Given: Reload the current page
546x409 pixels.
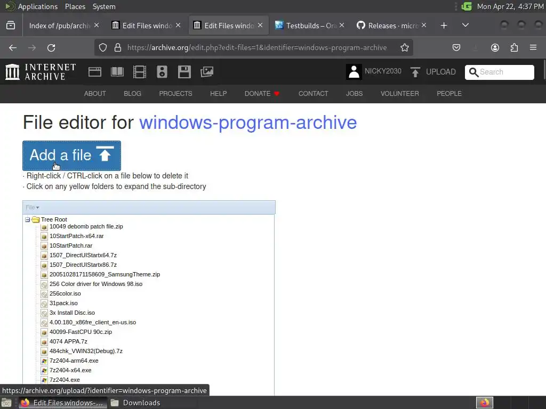Looking at the screenshot, I should click(51, 47).
